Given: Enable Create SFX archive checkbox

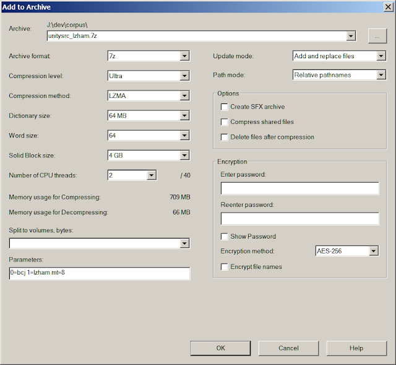Looking at the screenshot, I should click(x=224, y=107).
